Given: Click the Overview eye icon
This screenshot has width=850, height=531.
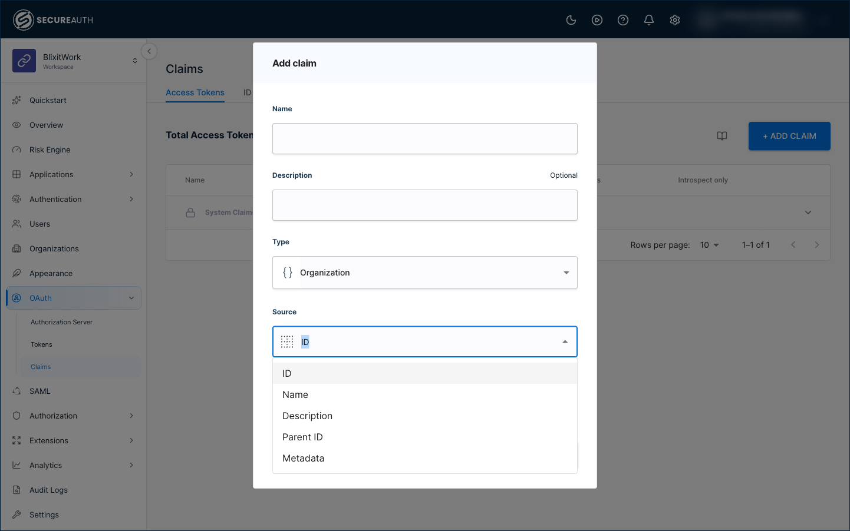Looking at the screenshot, I should click(17, 125).
